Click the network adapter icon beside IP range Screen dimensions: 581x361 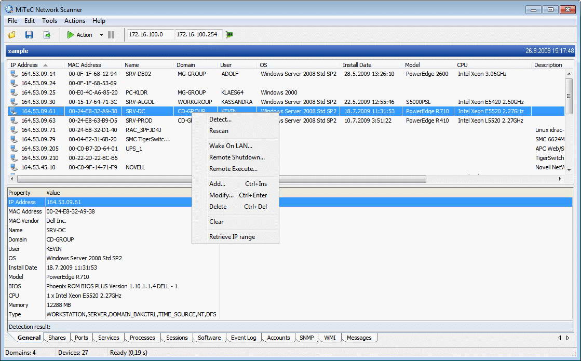tap(229, 35)
